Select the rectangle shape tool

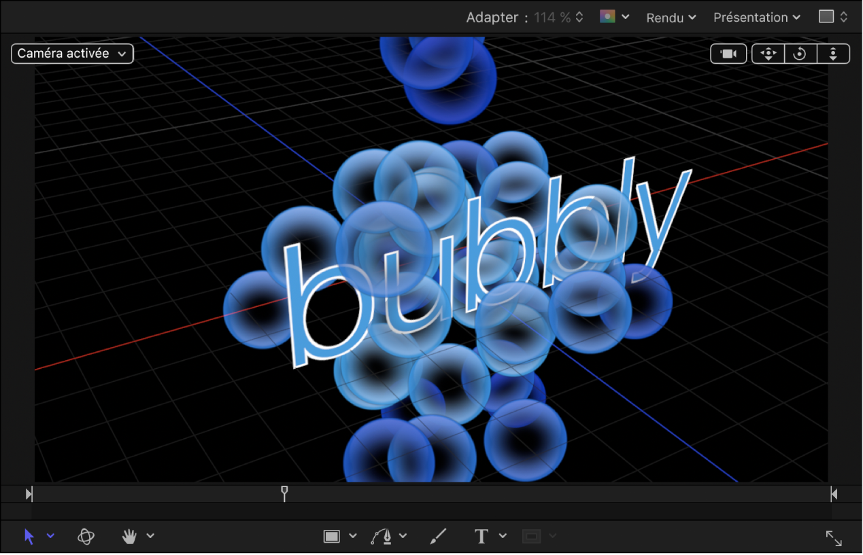pyautogui.click(x=333, y=536)
